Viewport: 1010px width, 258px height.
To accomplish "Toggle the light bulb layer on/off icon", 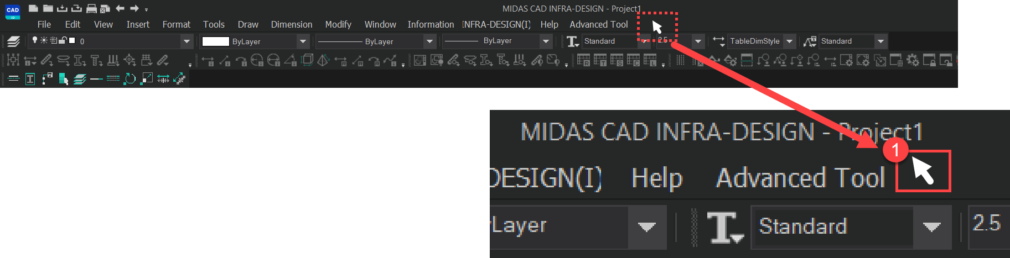I will click(x=35, y=40).
